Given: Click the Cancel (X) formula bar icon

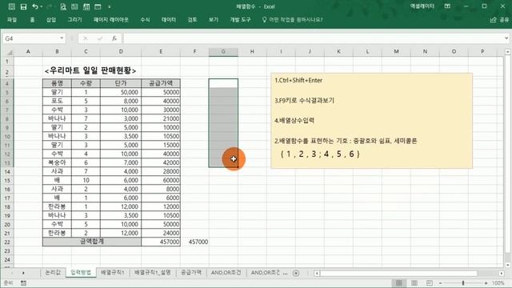Looking at the screenshot, I should [x=86, y=38].
